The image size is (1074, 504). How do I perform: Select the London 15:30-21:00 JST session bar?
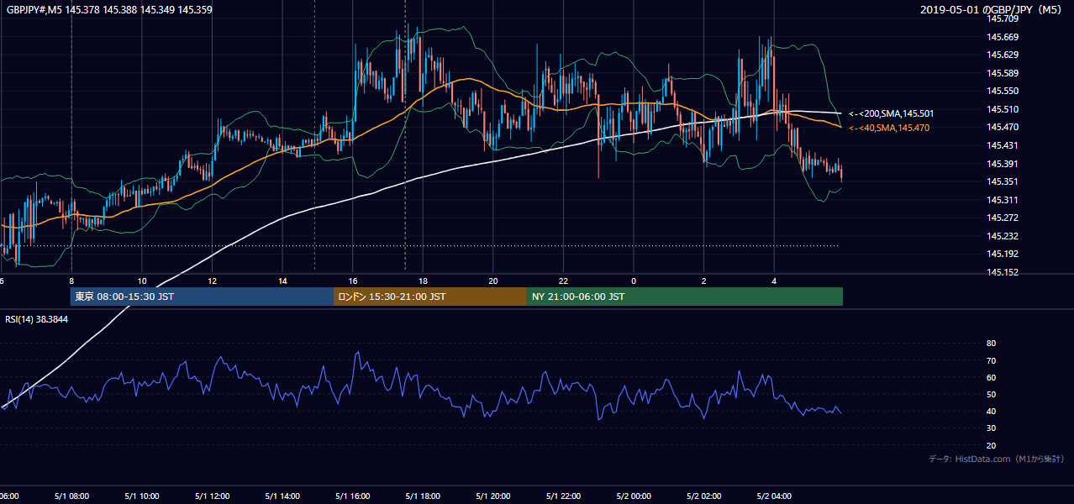pyautogui.click(x=430, y=297)
